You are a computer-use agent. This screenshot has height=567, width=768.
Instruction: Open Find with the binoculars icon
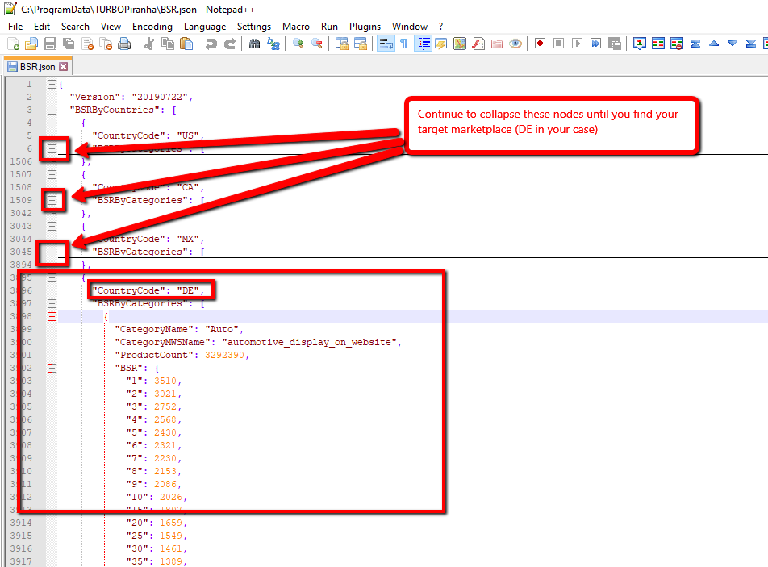255,44
